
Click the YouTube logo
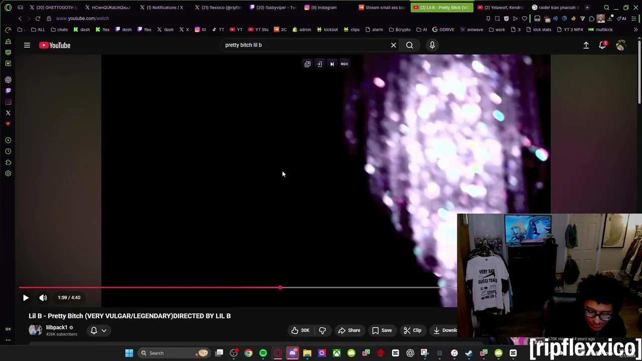[x=55, y=45]
